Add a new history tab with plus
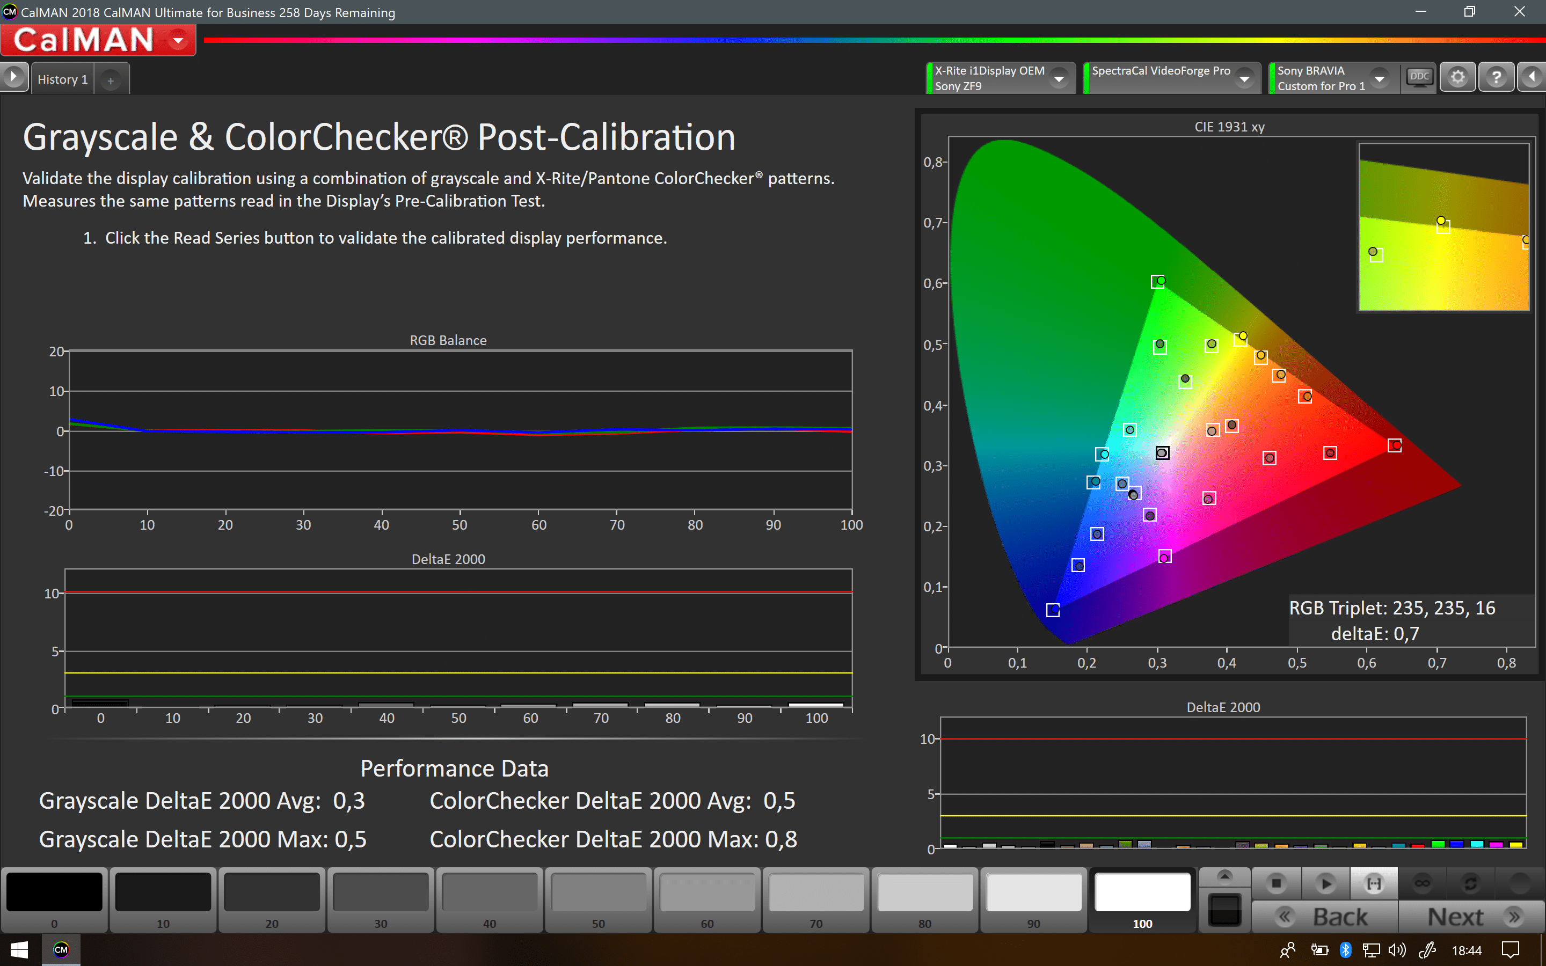Viewport: 1546px width, 966px height. point(111,80)
